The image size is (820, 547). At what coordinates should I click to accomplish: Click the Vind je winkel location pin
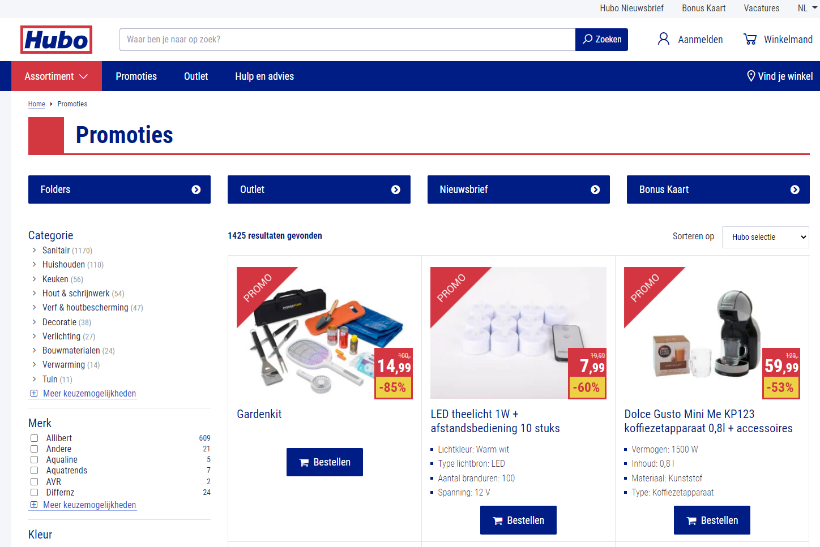[x=751, y=76]
